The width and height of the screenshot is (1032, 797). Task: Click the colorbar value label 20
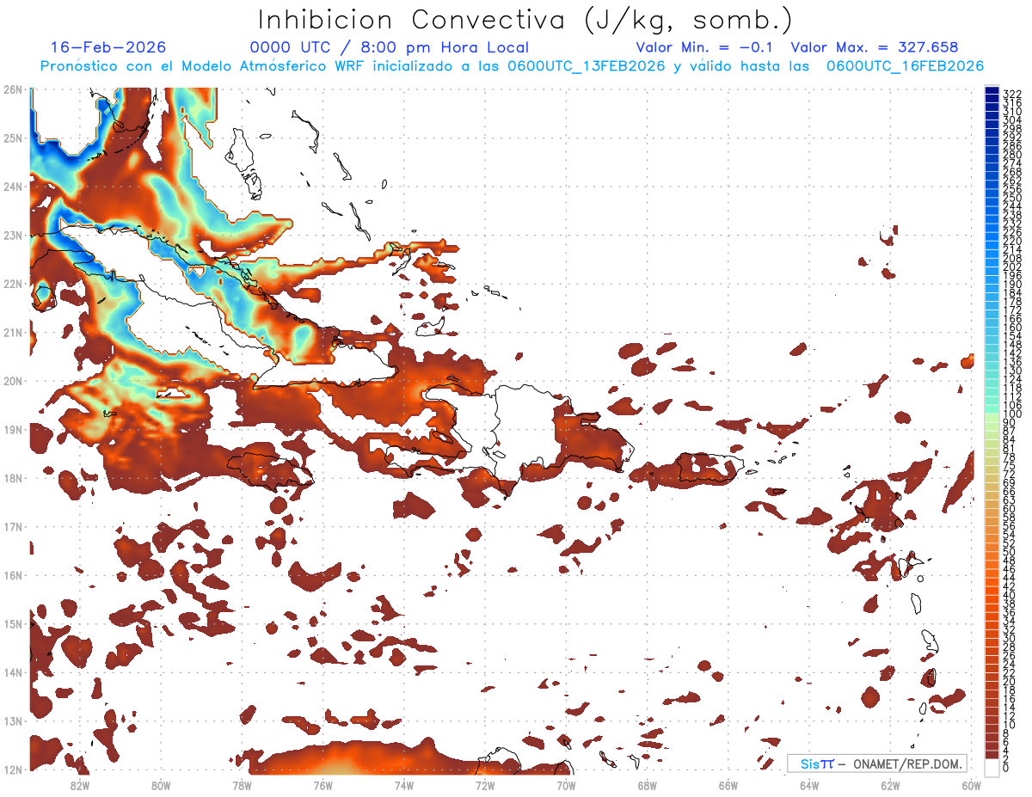click(1010, 681)
